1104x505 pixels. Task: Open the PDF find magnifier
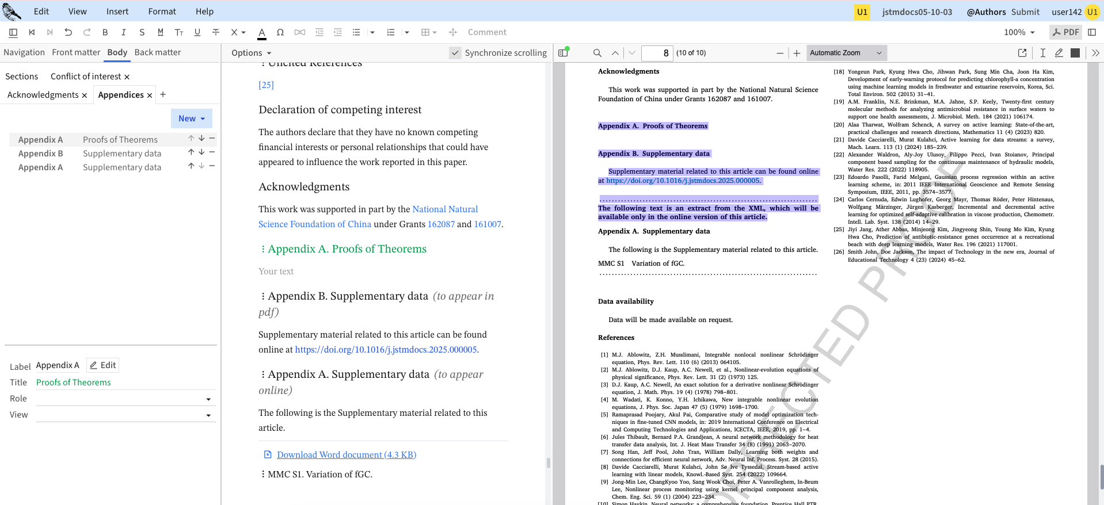(597, 53)
